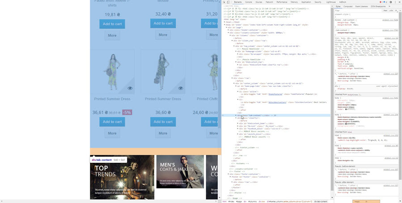402x203 pixels.
Task: Select #columns breadcrumb in DOM path
Action: pos(252,202)
